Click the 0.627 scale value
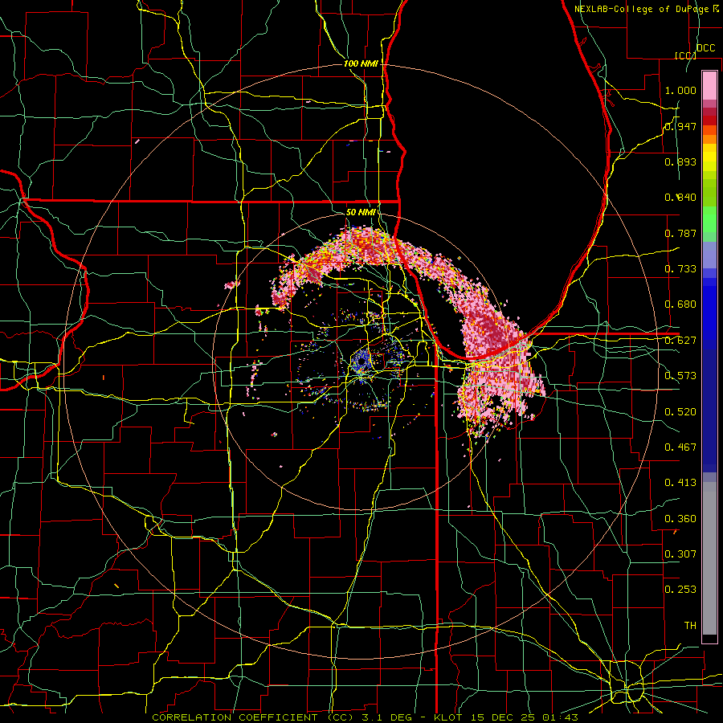This screenshot has height=723, width=723. pyautogui.click(x=680, y=341)
